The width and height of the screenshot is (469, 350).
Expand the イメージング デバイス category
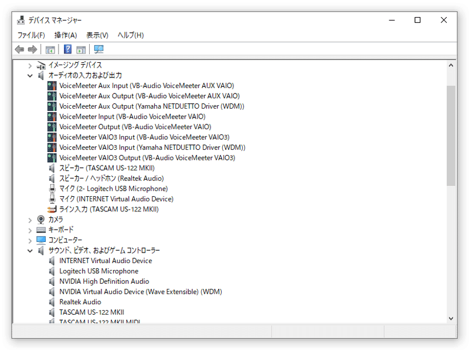[30, 65]
